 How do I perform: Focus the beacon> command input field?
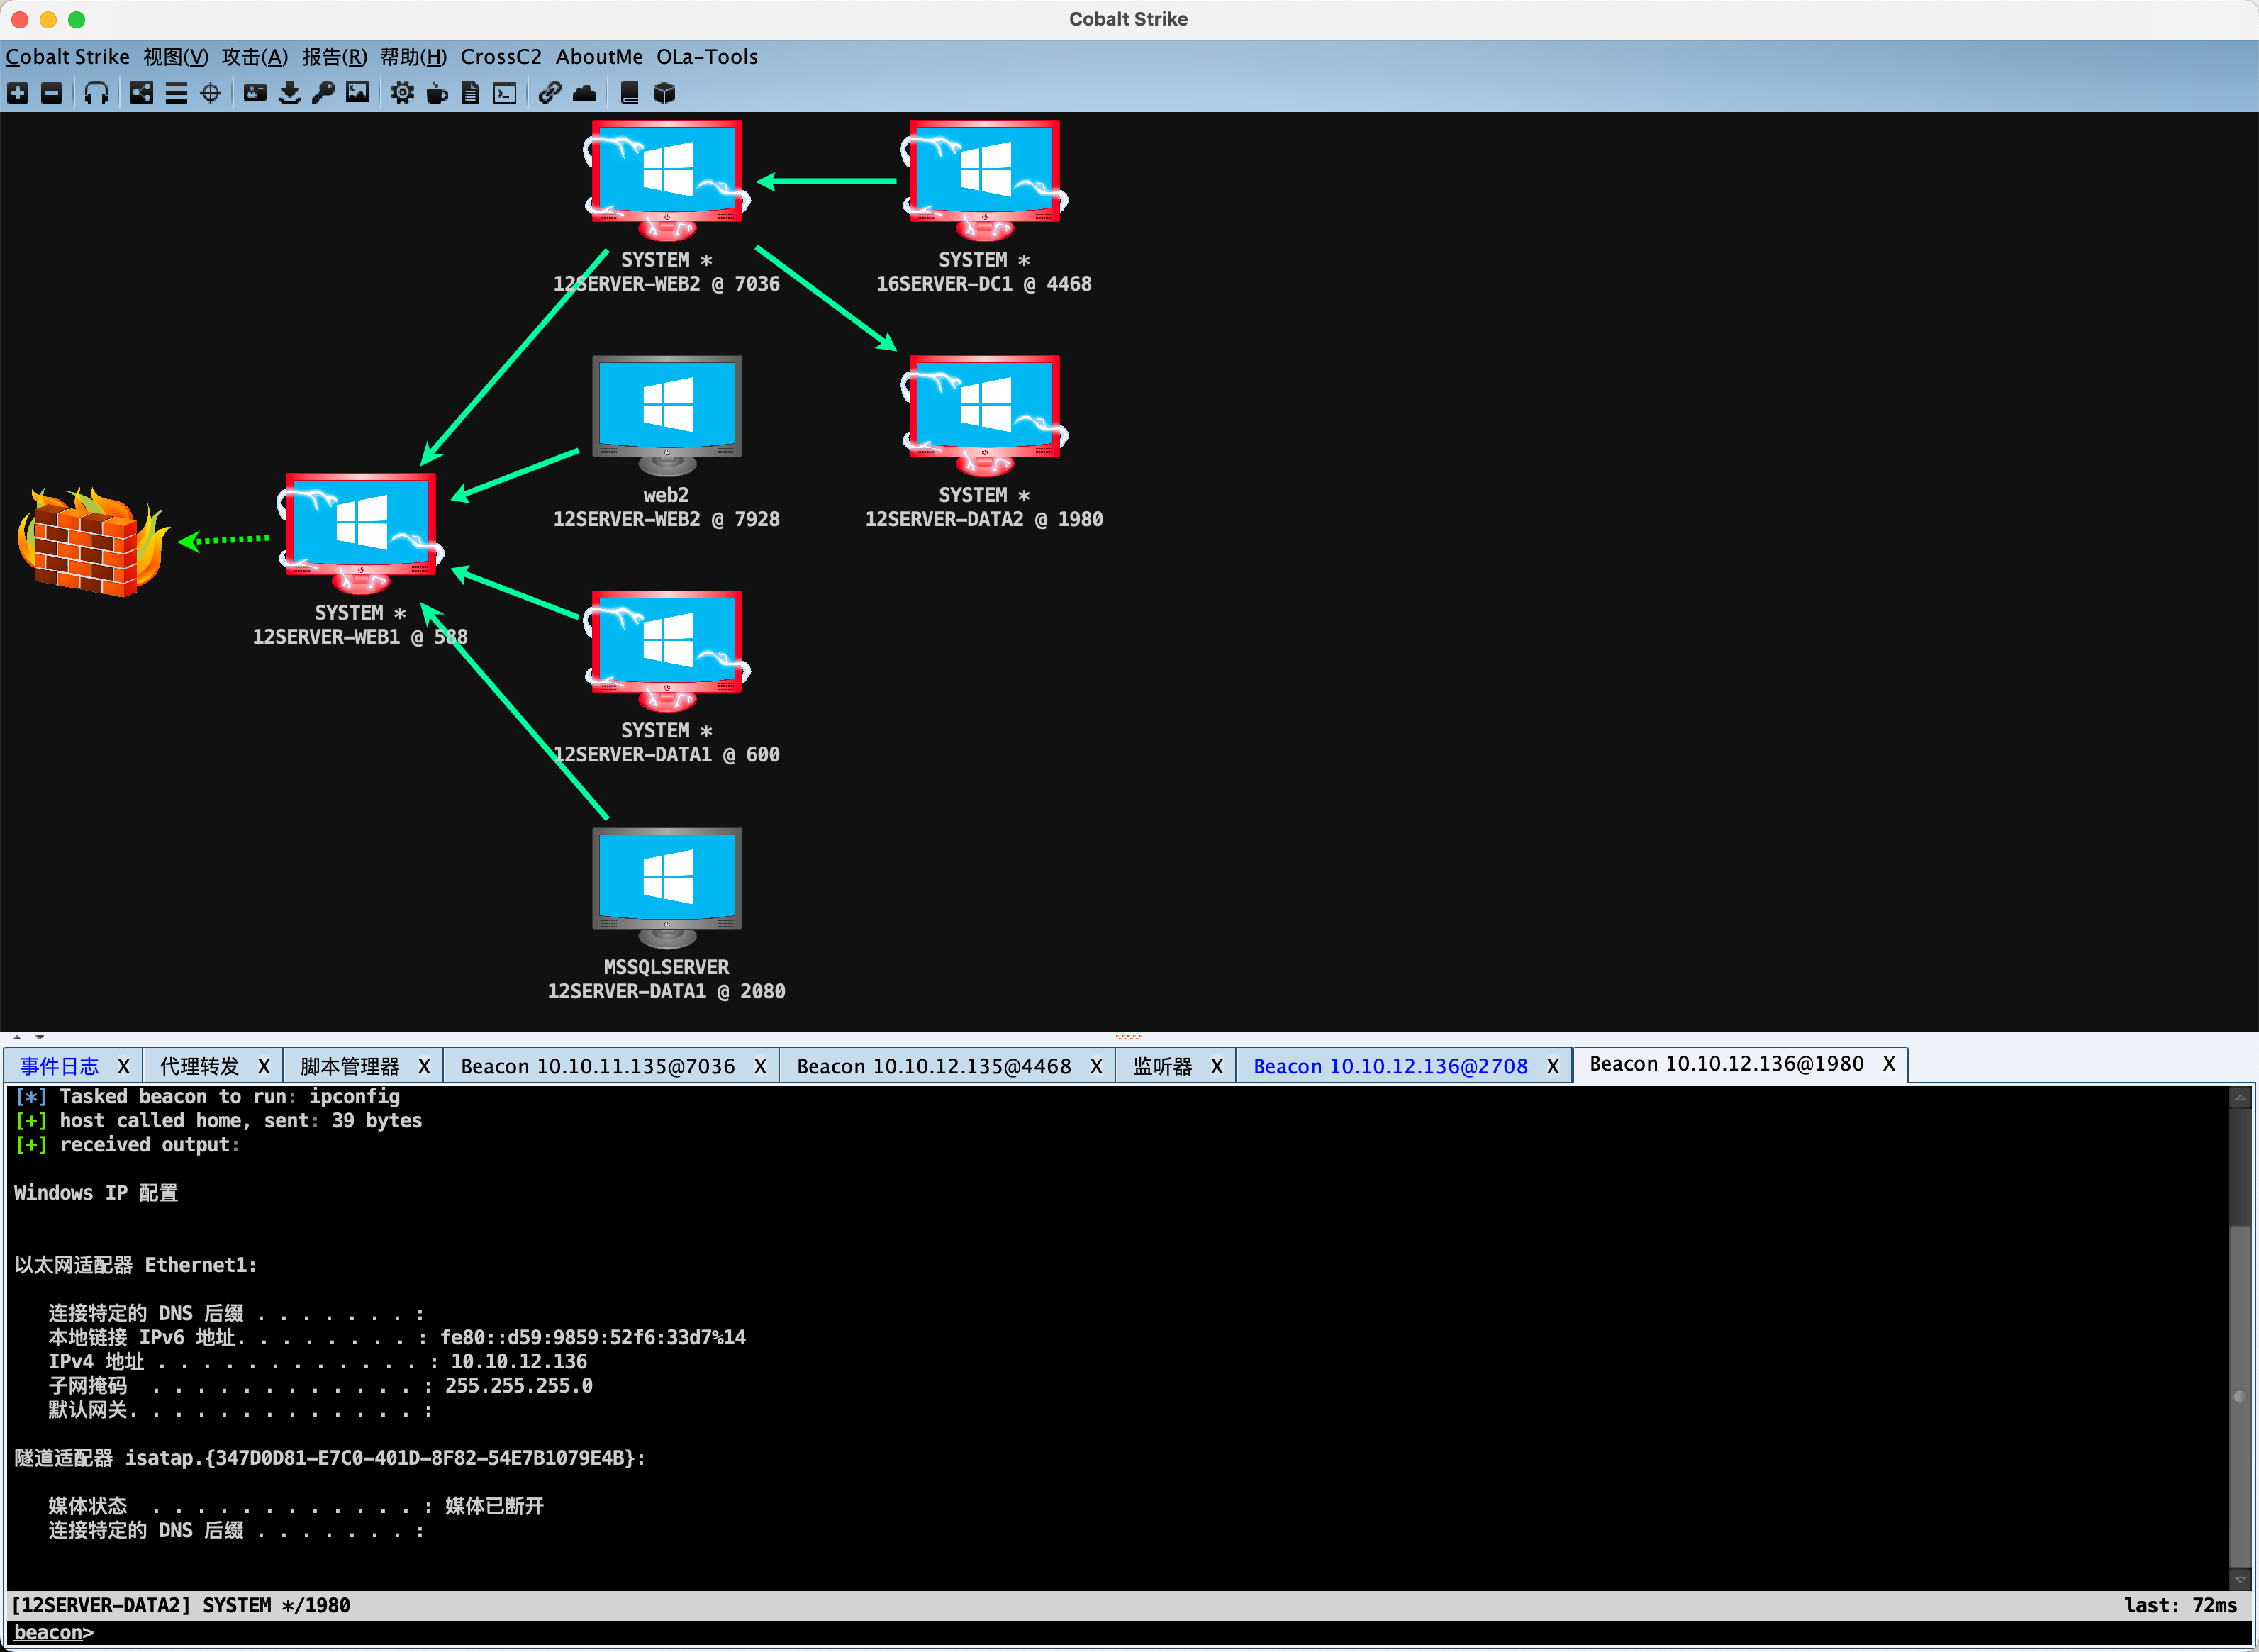[x=1100, y=1632]
